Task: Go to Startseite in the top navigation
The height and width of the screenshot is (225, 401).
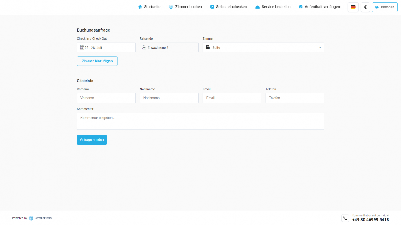Action: 149,7
